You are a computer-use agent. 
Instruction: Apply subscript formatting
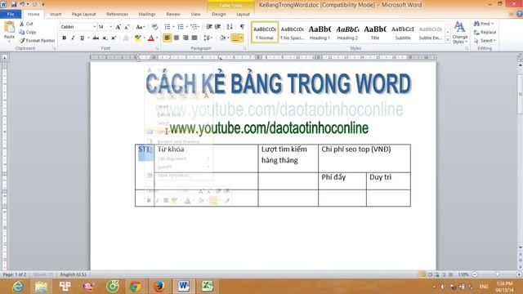(x=105, y=38)
